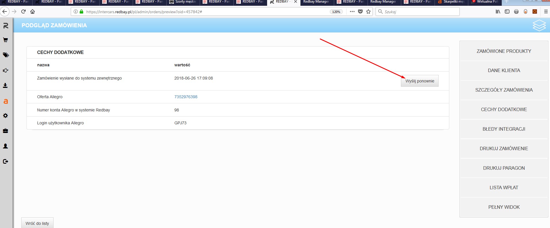This screenshot has width=550, height=228.
Task: Open the Allegro section in the sidebar
Action: click(x=5, y=101)
